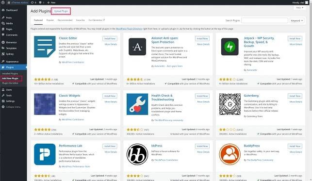The width and height of the screenshot is (312, 181).
Task: Click the Search Plugins input field
Action: click(264, 20)
